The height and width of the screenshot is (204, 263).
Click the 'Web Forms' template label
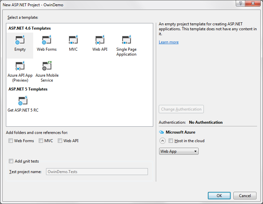click(47, 49)
